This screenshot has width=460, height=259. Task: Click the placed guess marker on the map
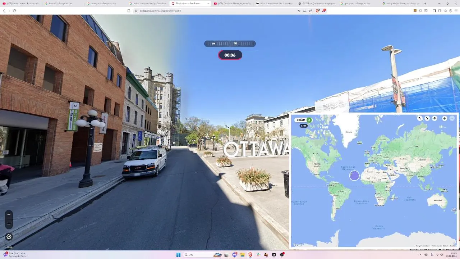click(x=354, y=176)
